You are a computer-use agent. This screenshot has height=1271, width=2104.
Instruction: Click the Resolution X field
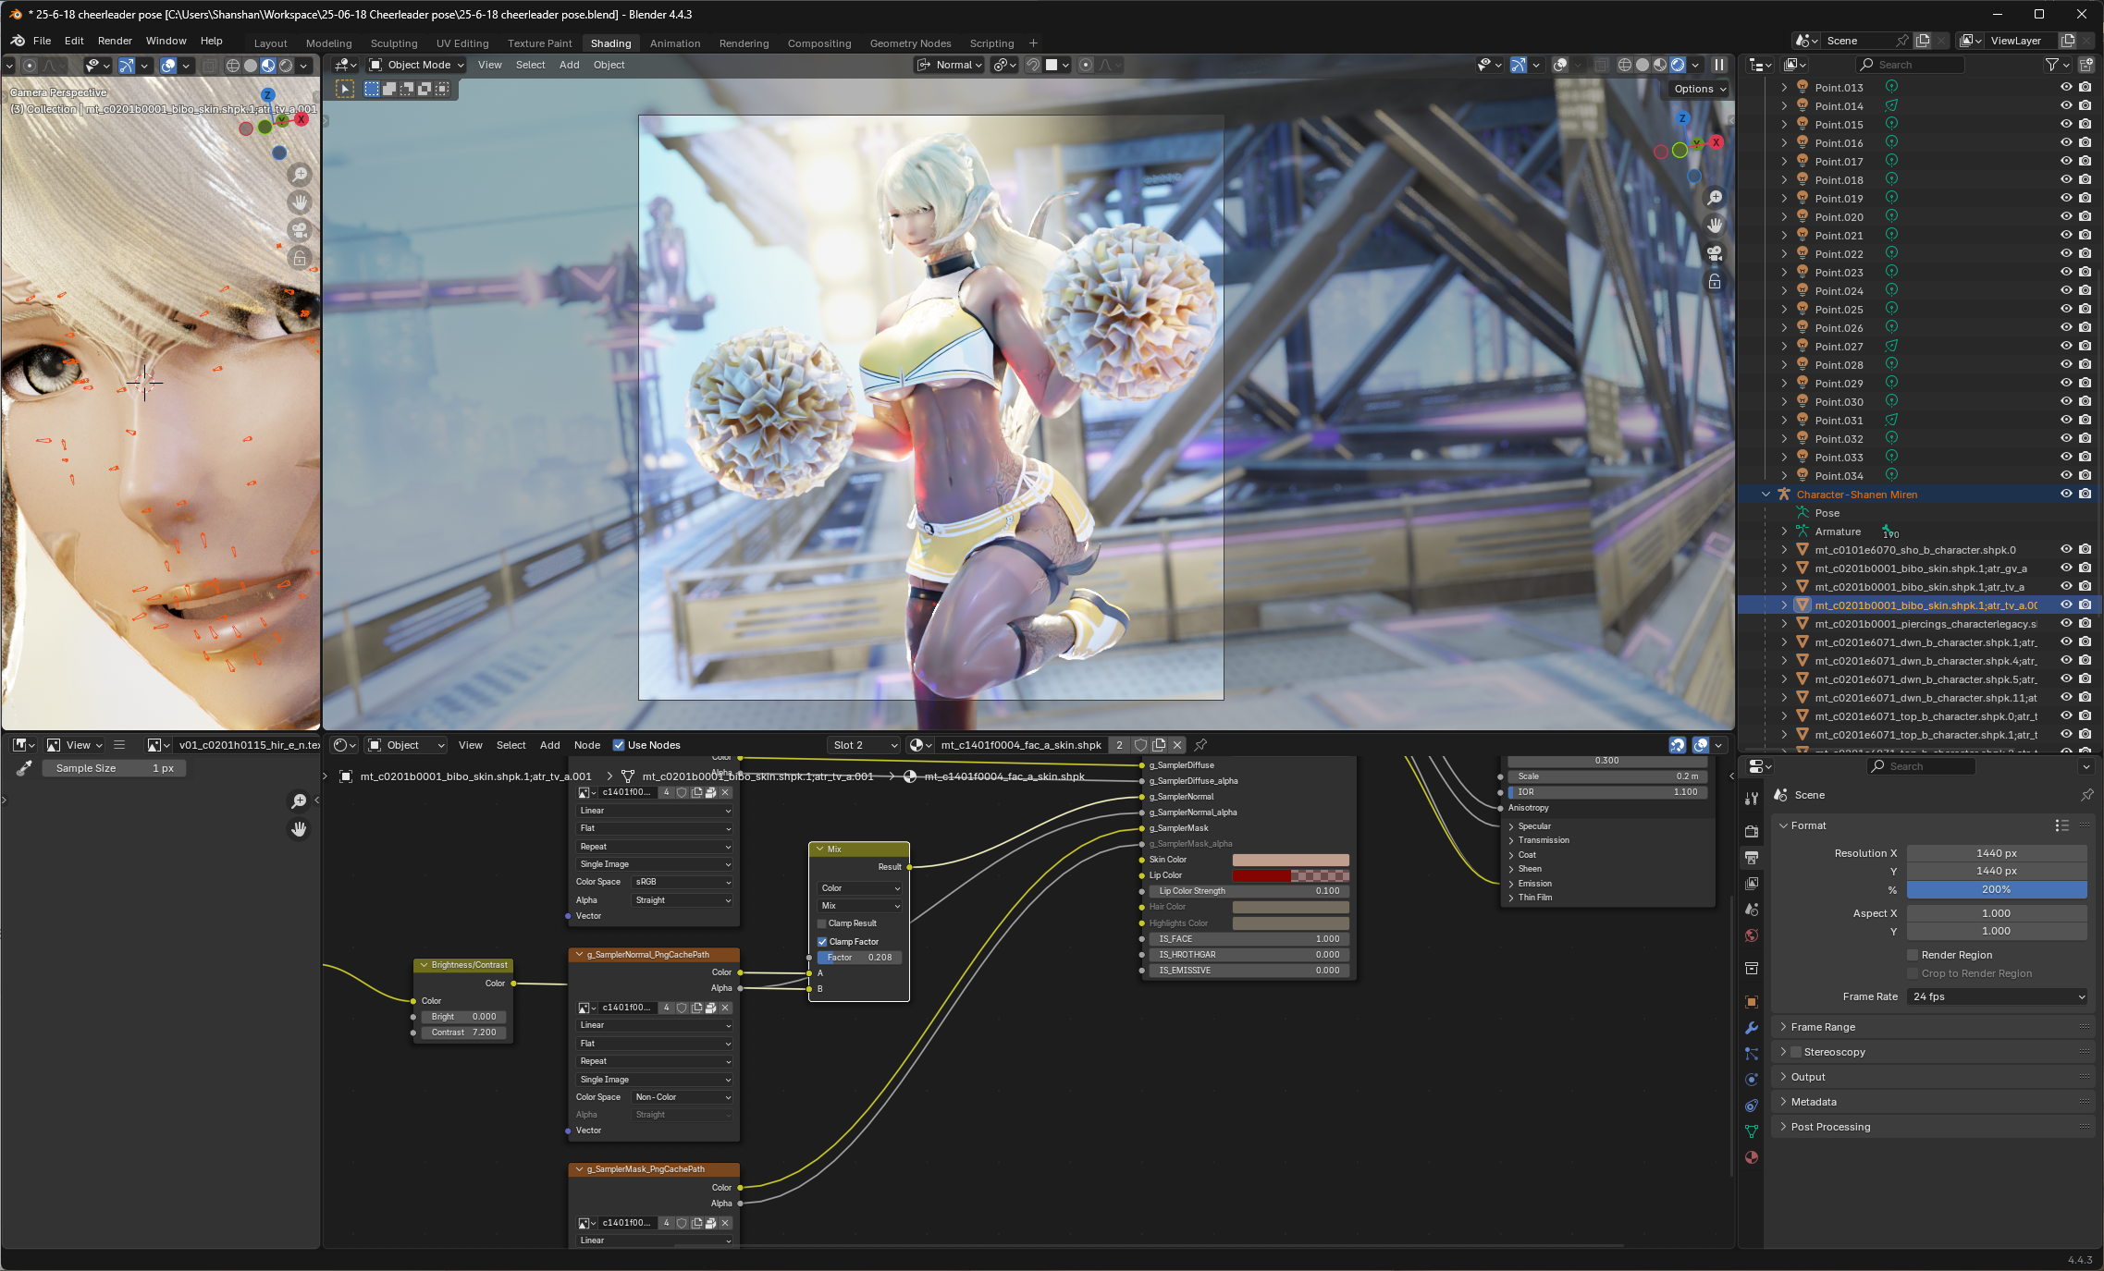[1997, 853]
